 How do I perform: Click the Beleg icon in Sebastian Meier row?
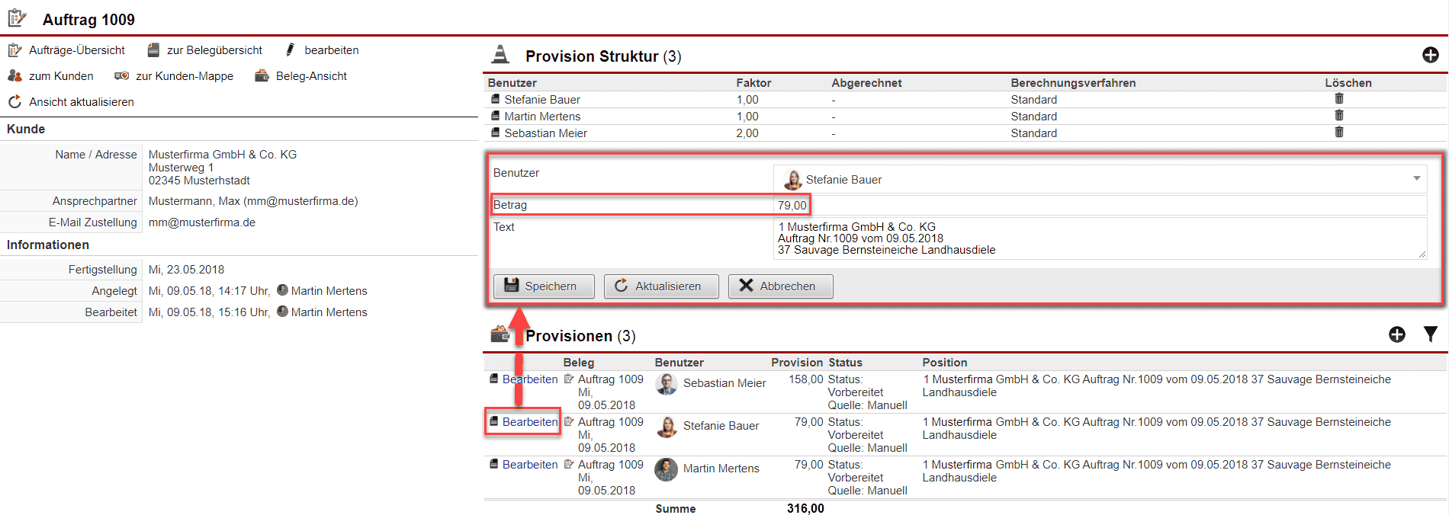(x=569, y=379)
